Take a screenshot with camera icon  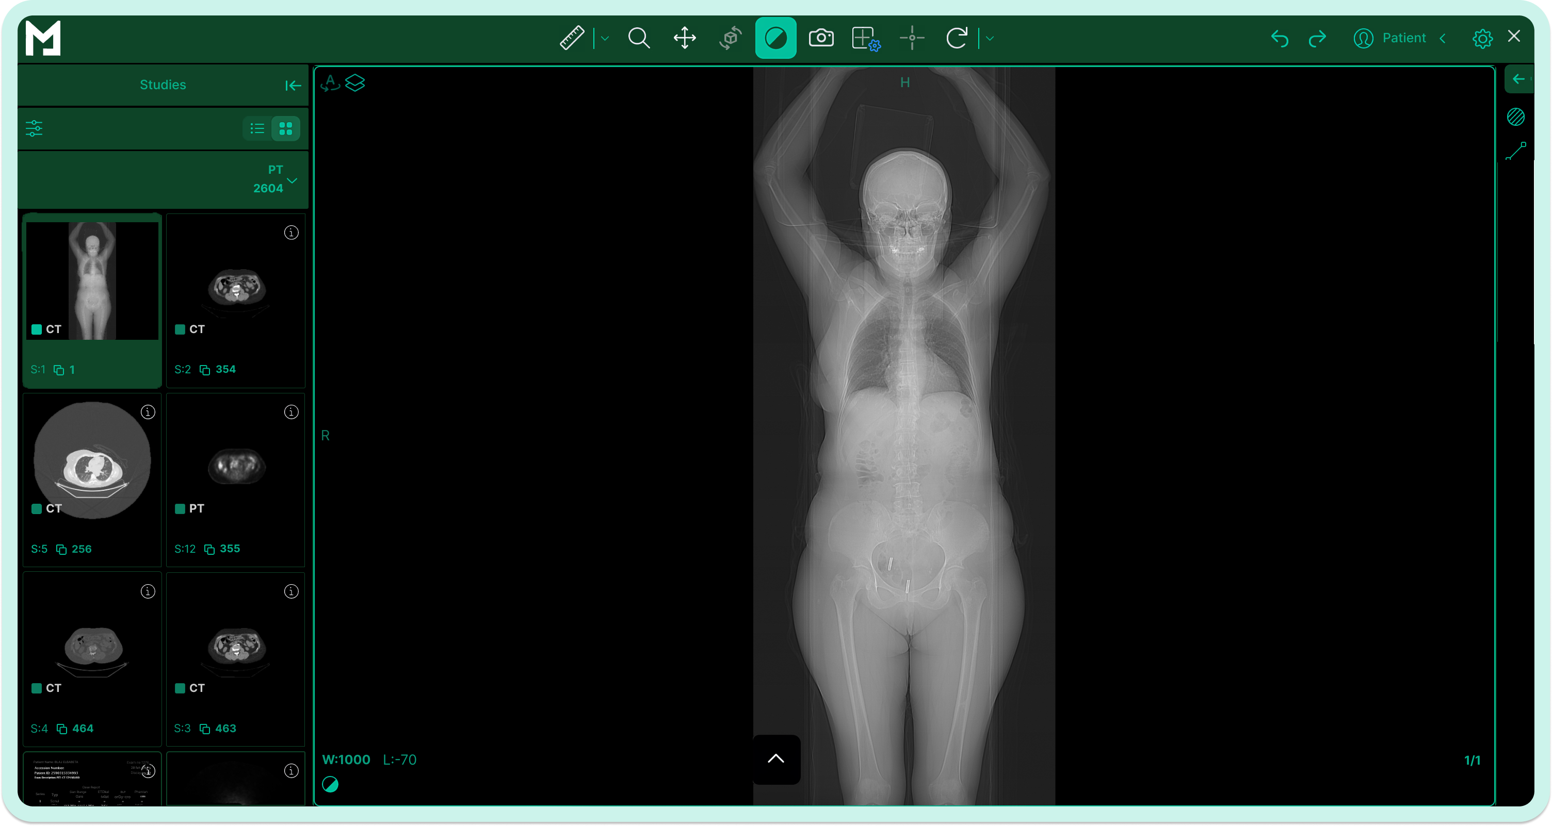coord(820,38)
